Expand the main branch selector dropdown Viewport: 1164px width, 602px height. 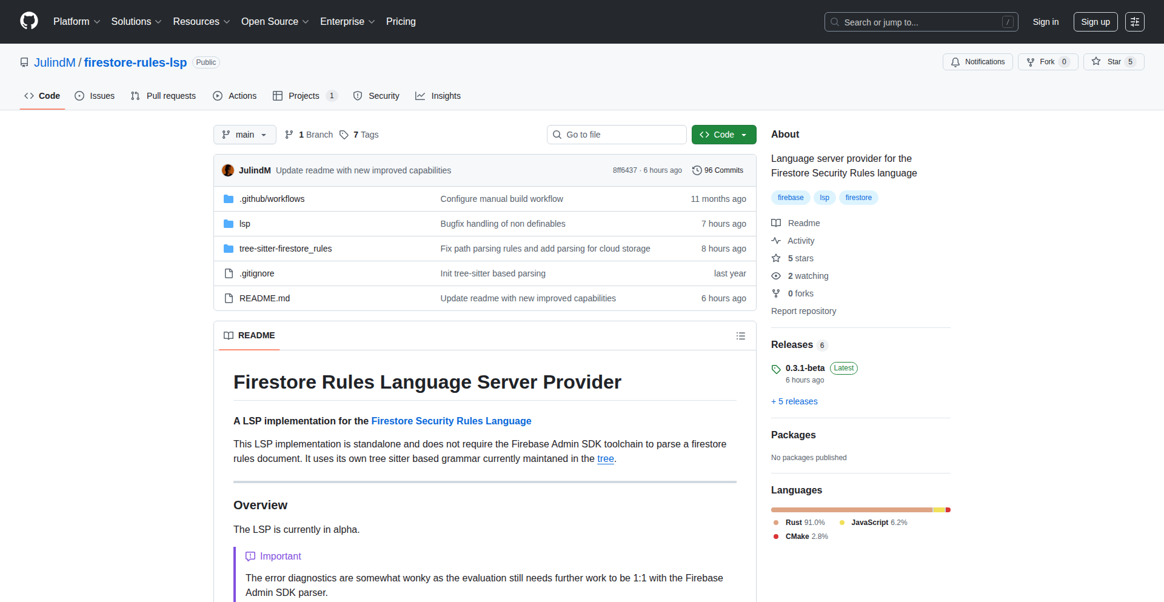coord(244,135)
